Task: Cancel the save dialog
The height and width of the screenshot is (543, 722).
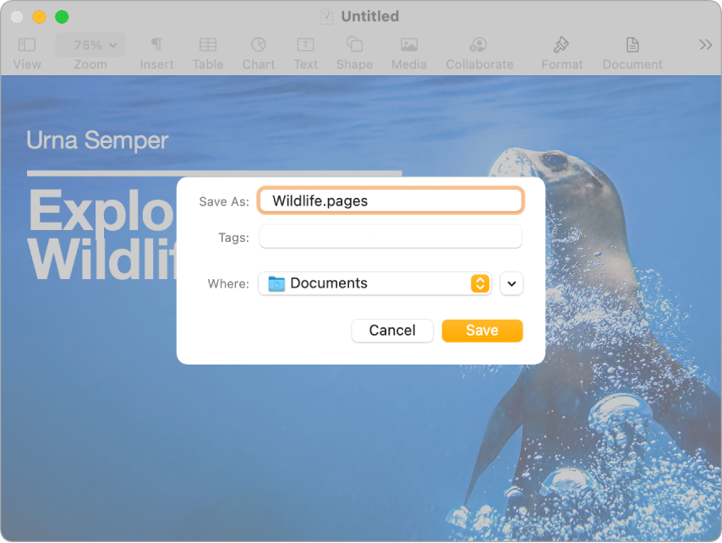Action: 391,331
